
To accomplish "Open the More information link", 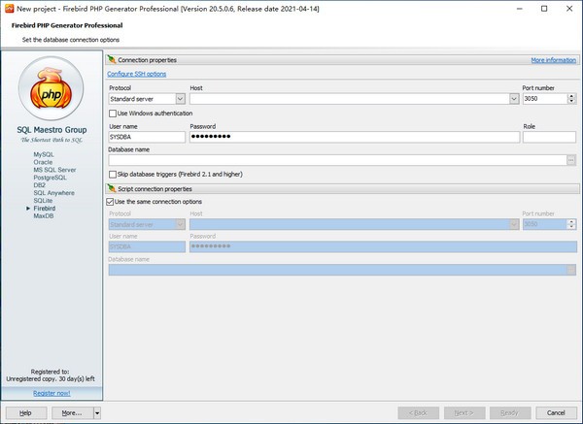I will 553,60.
